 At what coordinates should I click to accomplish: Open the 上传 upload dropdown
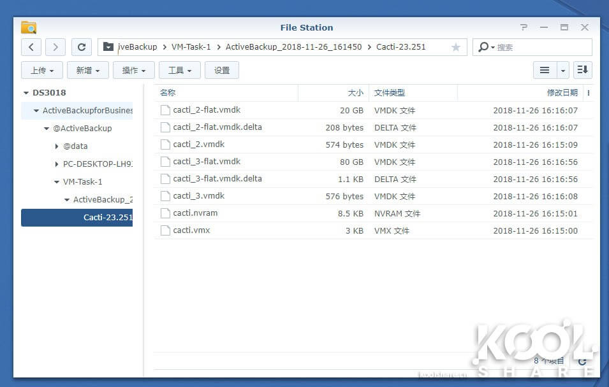point(42,70)
